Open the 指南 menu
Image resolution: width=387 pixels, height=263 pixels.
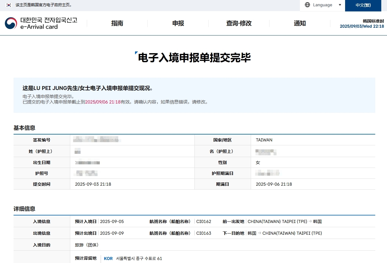pyautogui.click(x=117, y=23)
